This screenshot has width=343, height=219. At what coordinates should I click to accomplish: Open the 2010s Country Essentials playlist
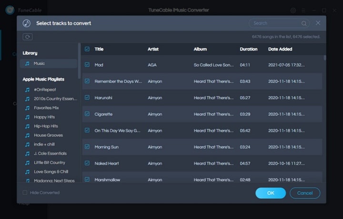56,99
